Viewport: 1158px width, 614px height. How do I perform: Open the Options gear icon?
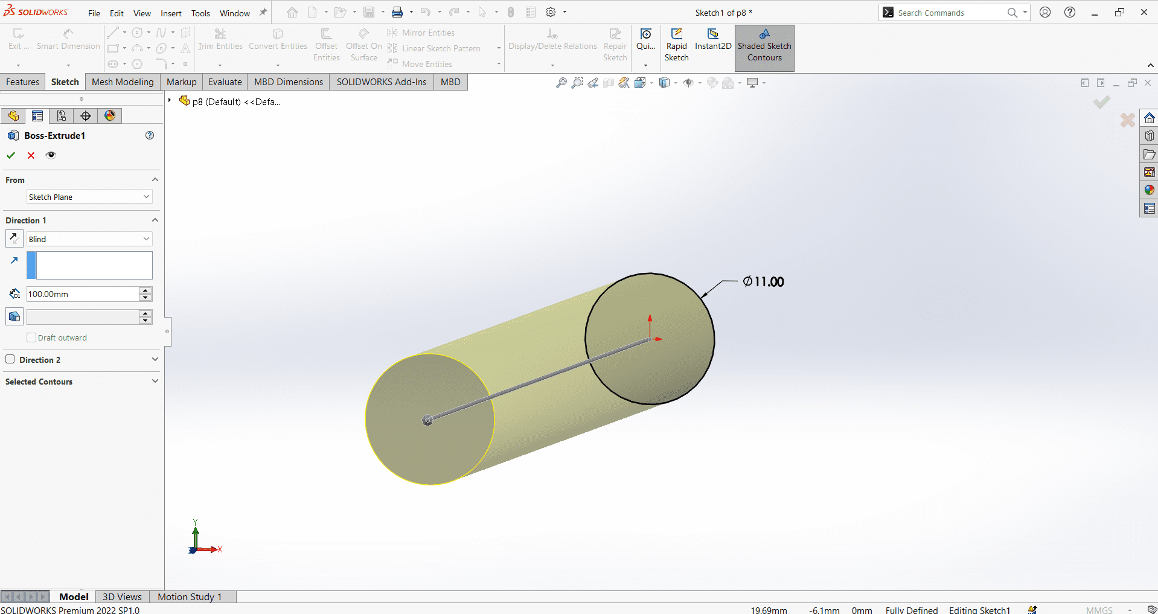click(x=551, y=12)
